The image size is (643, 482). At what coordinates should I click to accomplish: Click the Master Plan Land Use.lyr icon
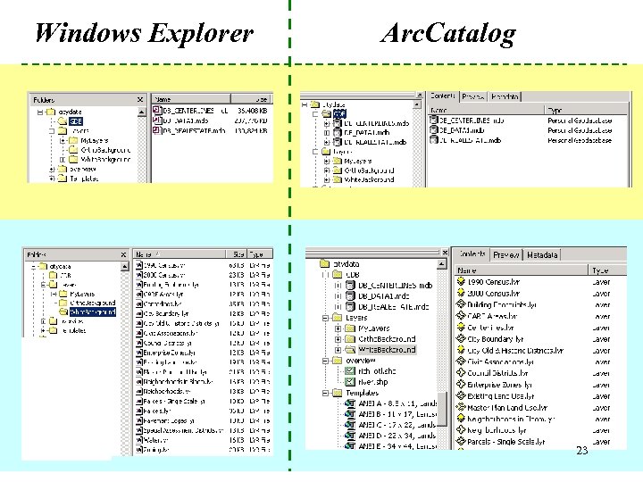(x=461, y=407)
